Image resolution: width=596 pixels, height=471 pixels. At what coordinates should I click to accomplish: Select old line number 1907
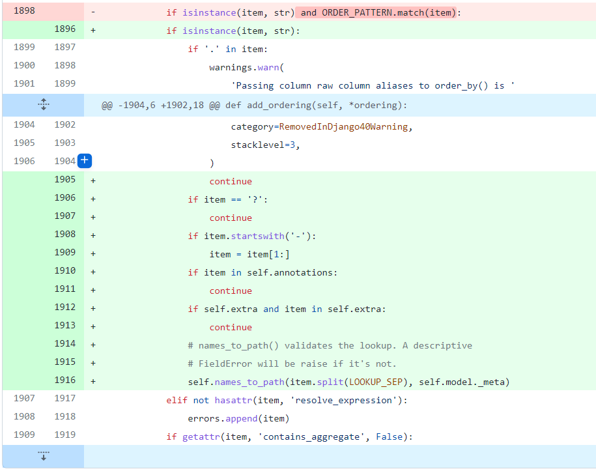coord(24,399)
